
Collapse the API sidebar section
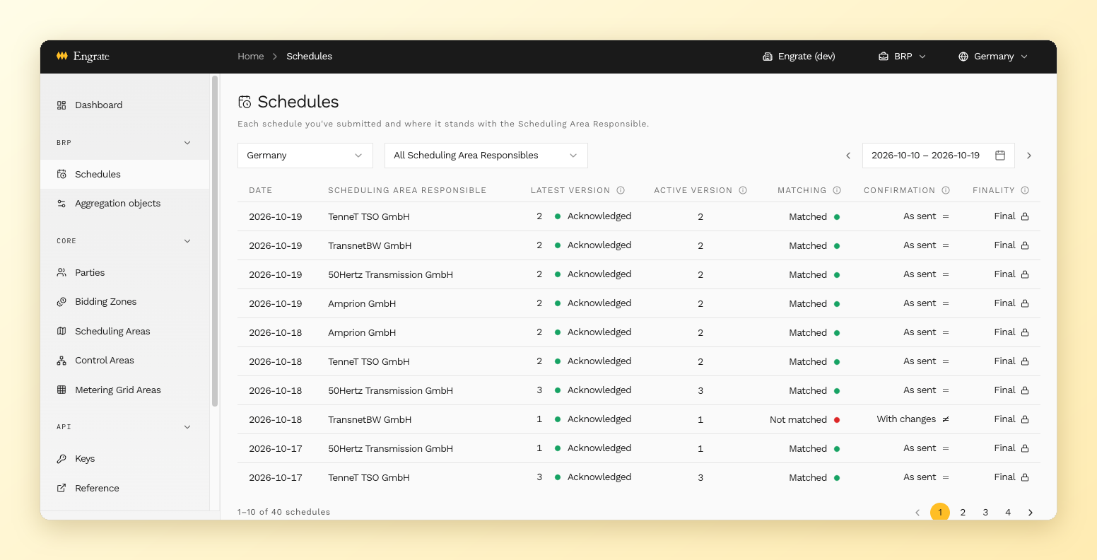187,427
